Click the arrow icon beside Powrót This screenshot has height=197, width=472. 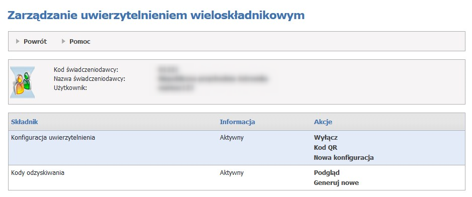point(18,41)
